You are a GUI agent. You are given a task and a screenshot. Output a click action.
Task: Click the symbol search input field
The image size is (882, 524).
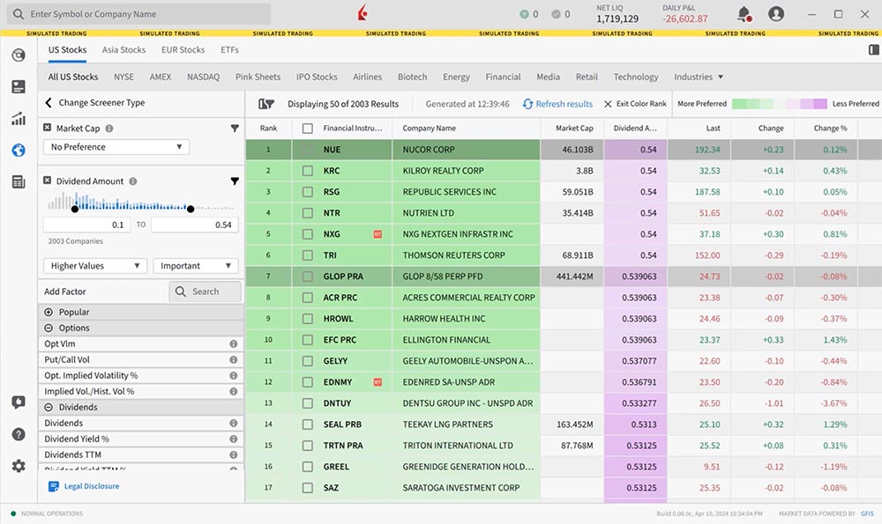coord(141,14)
